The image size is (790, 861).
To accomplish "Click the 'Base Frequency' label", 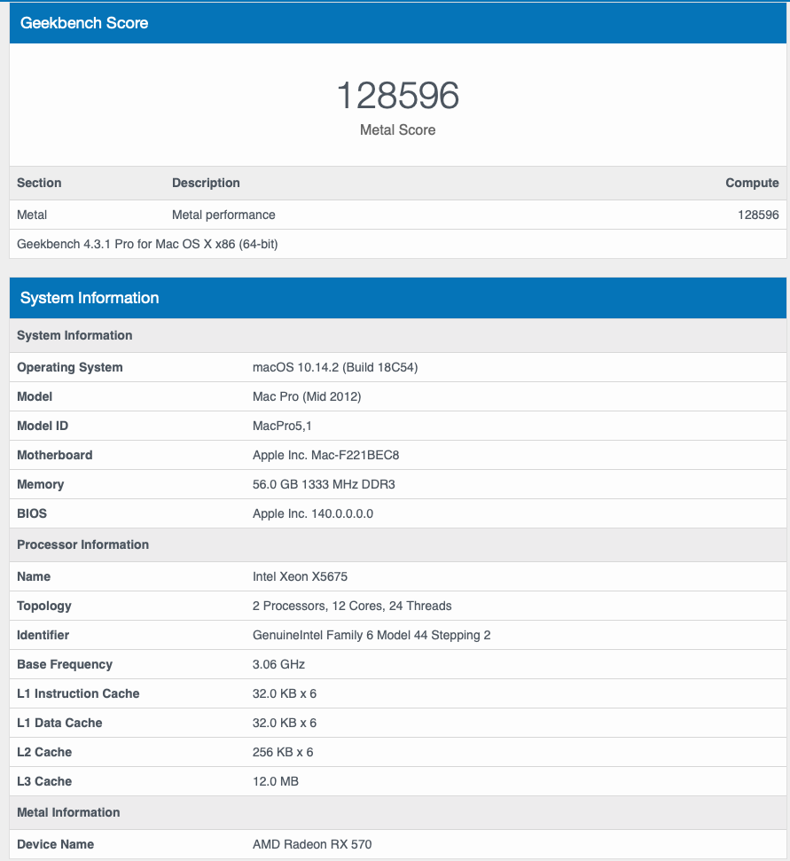I will 65,664.
